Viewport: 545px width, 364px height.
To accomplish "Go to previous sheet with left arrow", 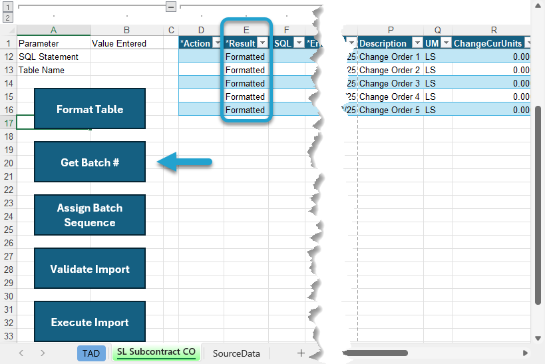I will point(21,353).
